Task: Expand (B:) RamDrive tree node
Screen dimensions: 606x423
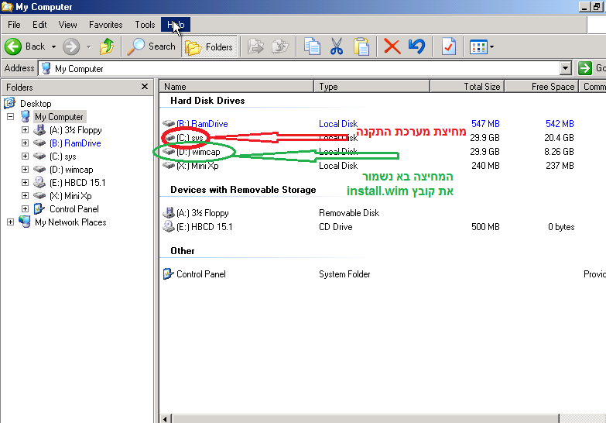Action: (x=25, y=143)
